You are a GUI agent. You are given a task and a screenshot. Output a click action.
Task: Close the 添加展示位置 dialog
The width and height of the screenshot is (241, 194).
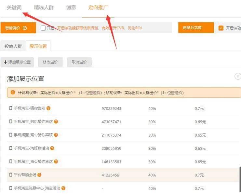coord(238,77)
